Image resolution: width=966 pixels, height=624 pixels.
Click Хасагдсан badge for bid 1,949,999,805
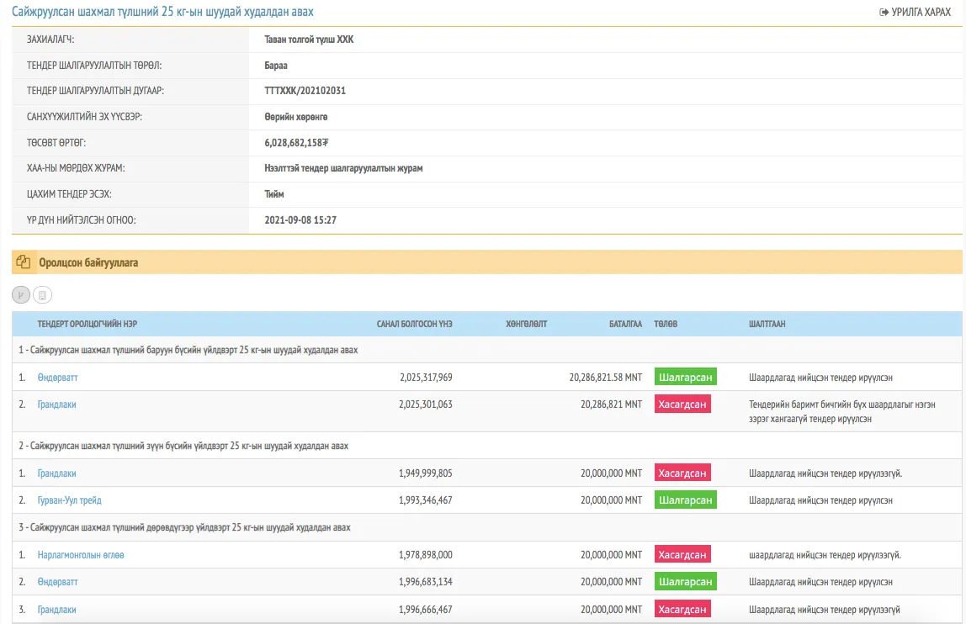682,473
